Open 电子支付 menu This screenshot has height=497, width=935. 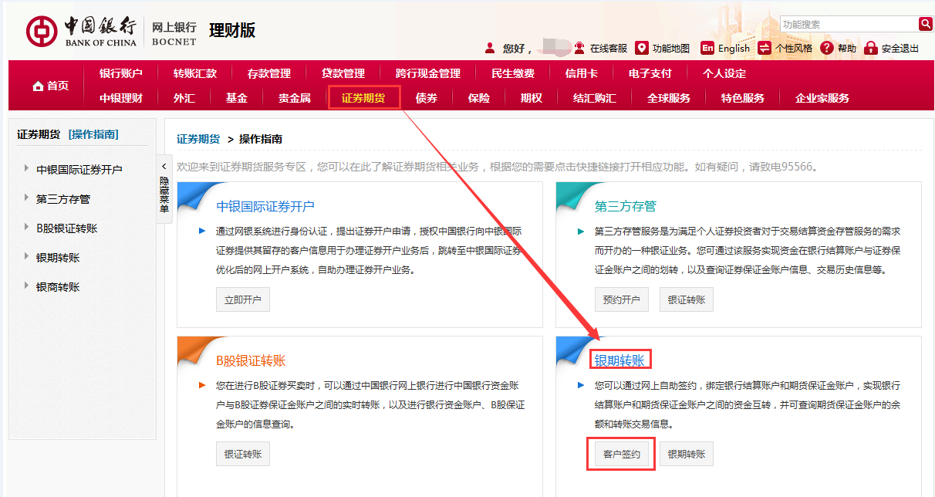point(650,73)
